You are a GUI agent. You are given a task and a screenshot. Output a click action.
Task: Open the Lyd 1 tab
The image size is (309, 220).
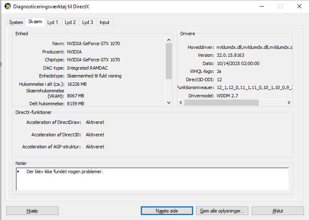tap(53, 22)
